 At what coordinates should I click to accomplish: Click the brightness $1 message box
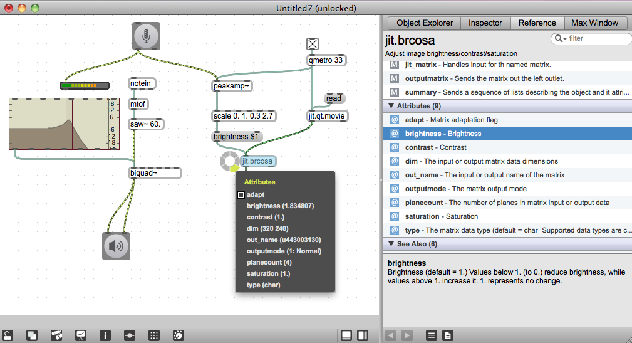[x=235, y=136]
